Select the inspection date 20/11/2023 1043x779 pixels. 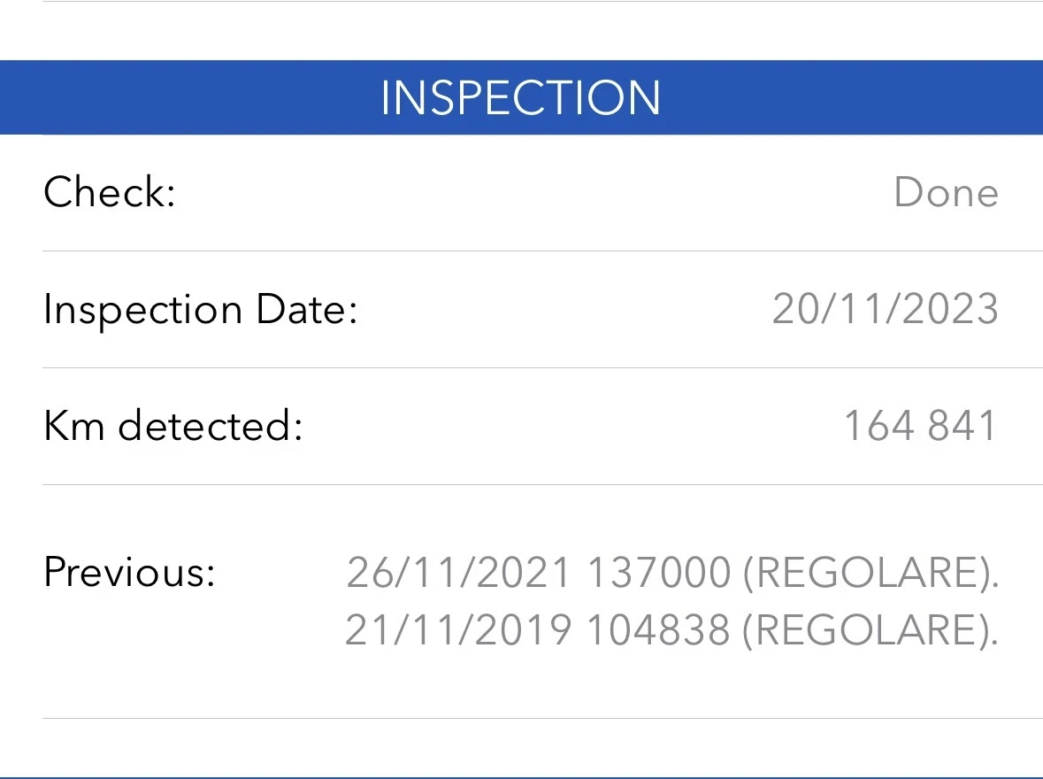click(885, 310)
